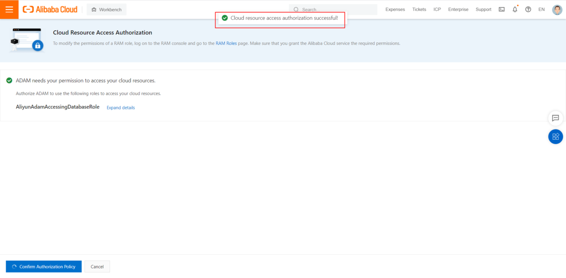Screen dimensions: 566x278
Task: Click the cloud resource lock illustration
Action: 26,40
